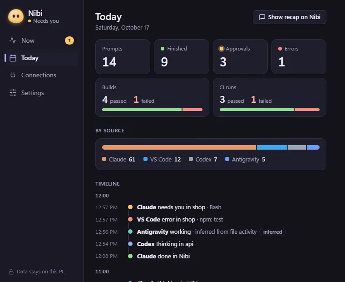The image size is (345, 282).
Task: Open the Settings menu item
Action: 41,93
